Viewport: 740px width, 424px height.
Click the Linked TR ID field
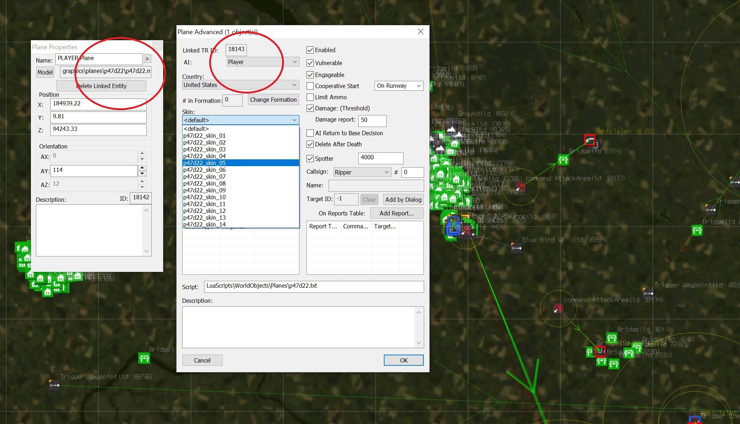[236, 50]
